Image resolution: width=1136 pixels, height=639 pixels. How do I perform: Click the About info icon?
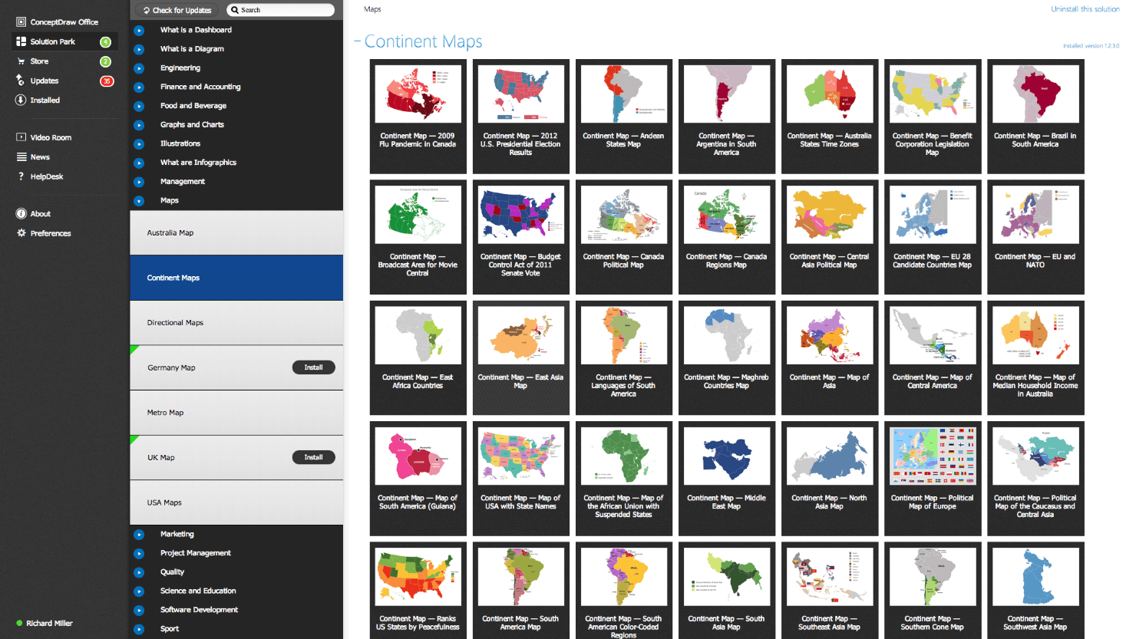pos(21,213)
